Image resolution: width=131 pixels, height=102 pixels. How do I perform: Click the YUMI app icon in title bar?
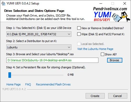click(3, 4)
